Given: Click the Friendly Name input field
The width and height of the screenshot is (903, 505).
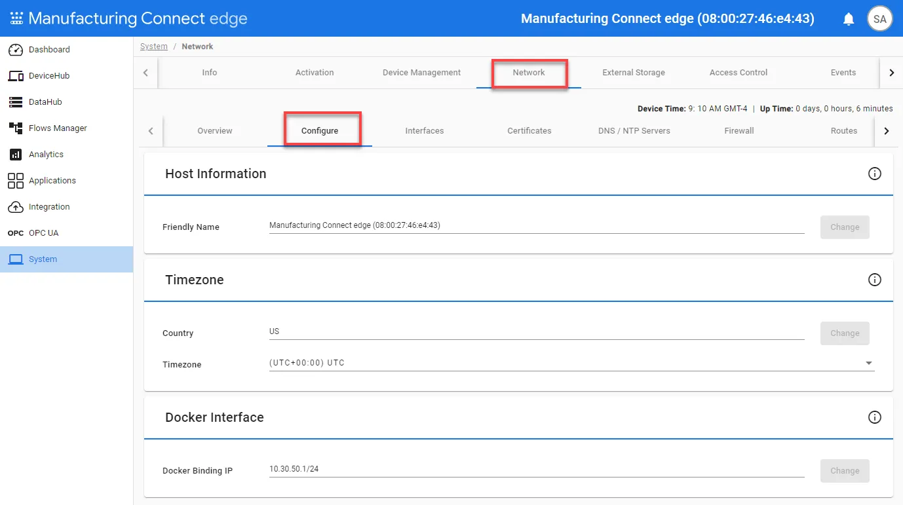Looking at the screenshot, I should (x=537, y=225).
